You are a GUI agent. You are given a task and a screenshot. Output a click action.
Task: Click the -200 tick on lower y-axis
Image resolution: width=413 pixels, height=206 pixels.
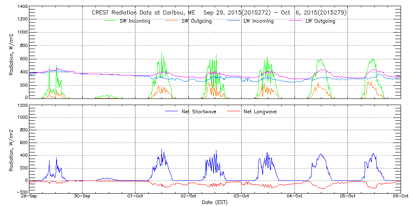coord(22,192)
